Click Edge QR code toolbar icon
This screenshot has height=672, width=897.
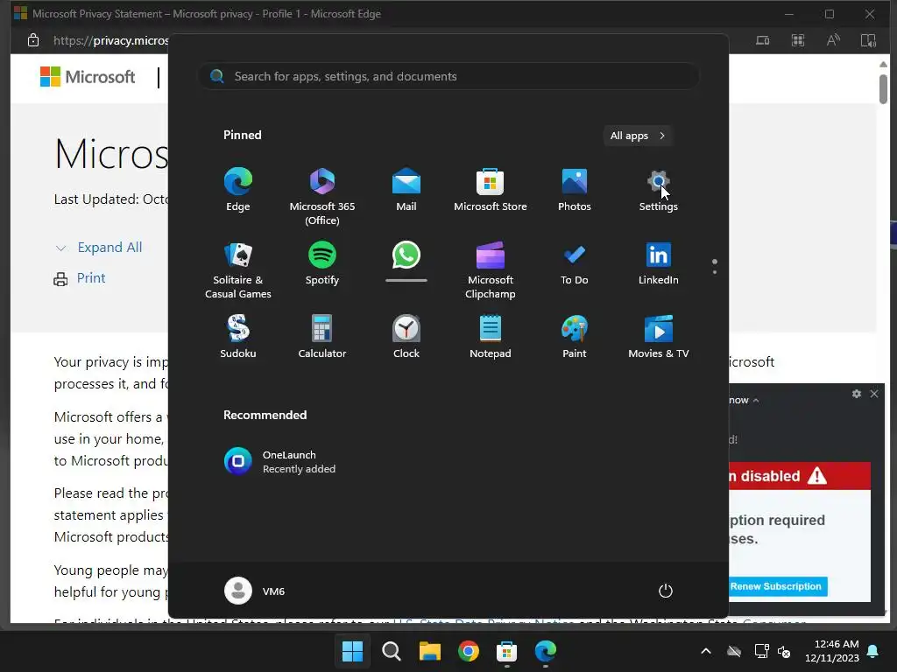click(x=797, y=40)
